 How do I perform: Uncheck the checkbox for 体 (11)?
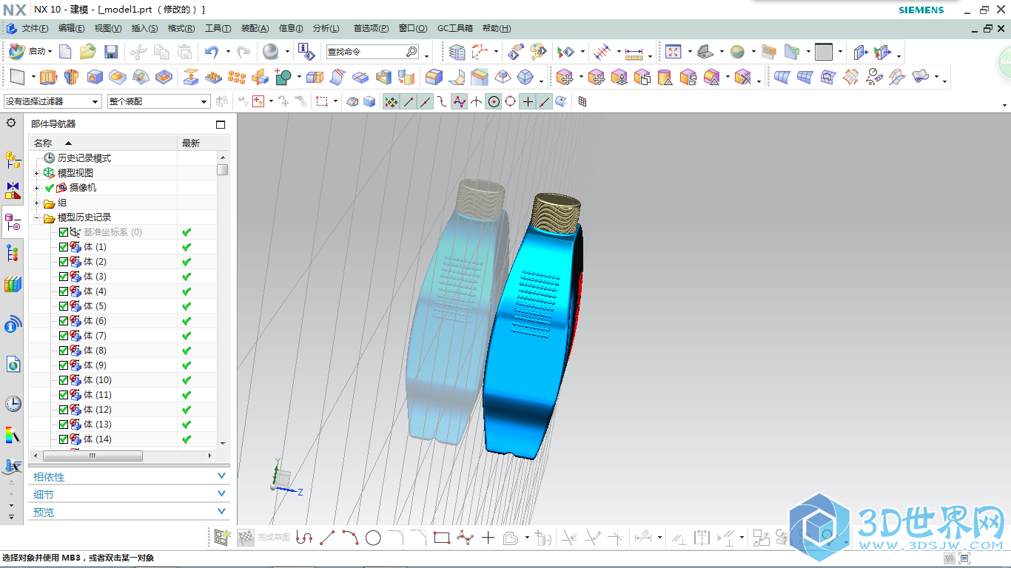pos(63,395)
